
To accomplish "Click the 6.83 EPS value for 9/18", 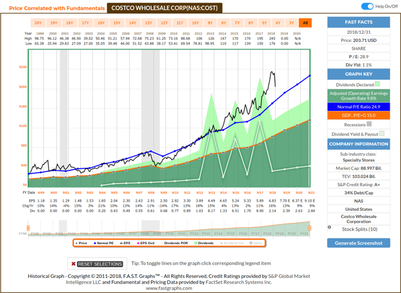I will coord(273,201).
